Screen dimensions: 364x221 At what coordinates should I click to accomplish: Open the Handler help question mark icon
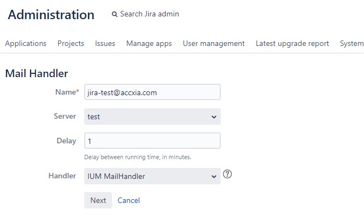[228, 175]
